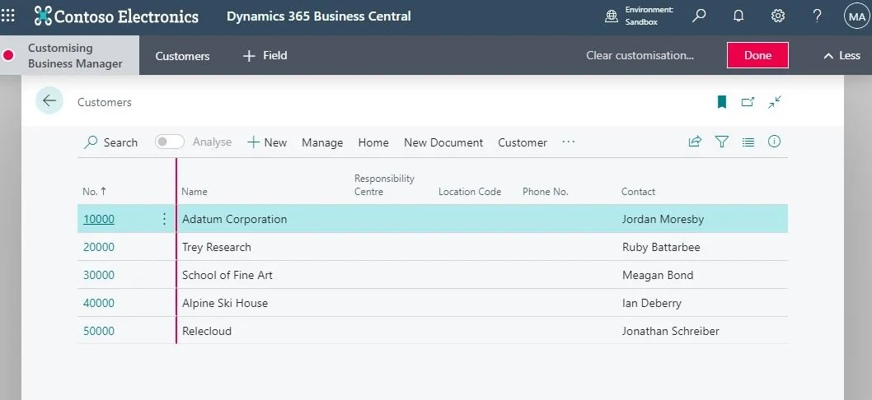The image size is (872, 400).
Task: Open customer 50000 link
Action: tap(98, 331)
